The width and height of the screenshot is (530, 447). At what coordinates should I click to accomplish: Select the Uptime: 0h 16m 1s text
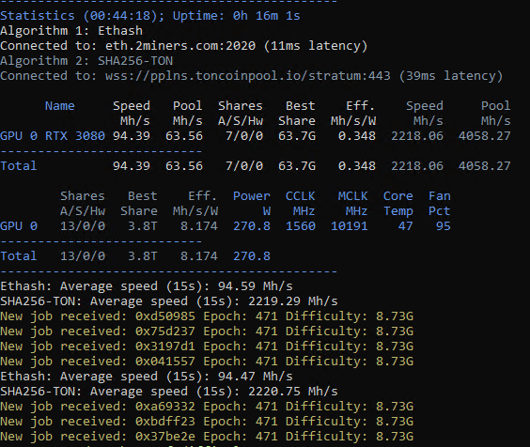(x=236, y=16)
